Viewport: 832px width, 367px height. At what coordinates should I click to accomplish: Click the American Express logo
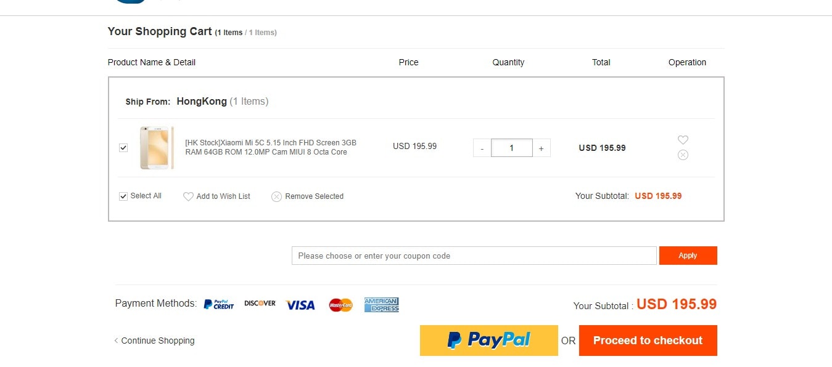coord(381,305)
